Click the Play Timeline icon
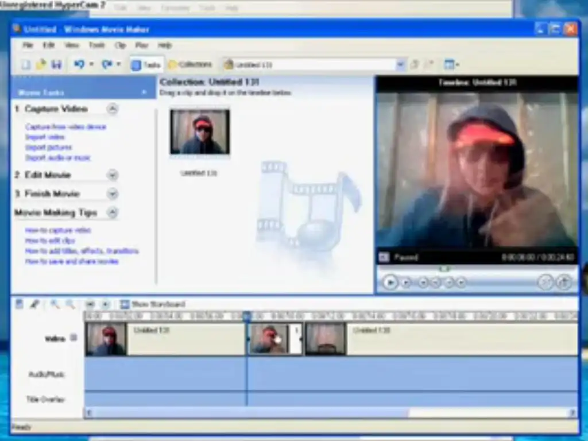 [x=106, y=304]
